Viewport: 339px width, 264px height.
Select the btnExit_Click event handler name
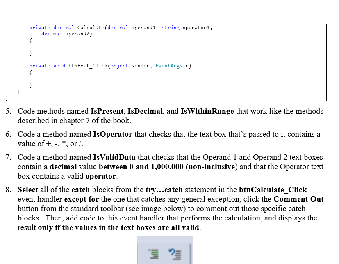point(88,66)
